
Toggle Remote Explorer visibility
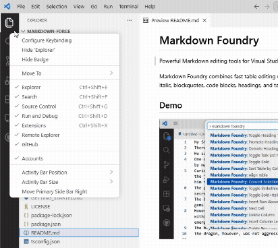[65, 135]
